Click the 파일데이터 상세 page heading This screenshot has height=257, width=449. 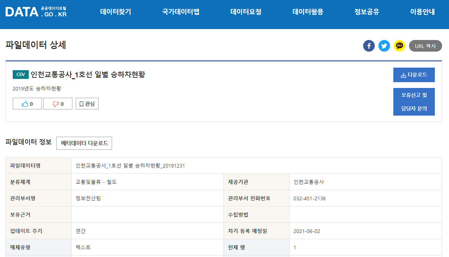point(36,45)
